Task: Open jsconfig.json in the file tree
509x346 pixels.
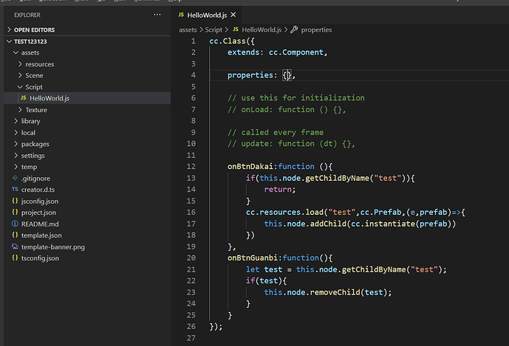Action: point(40,201)
